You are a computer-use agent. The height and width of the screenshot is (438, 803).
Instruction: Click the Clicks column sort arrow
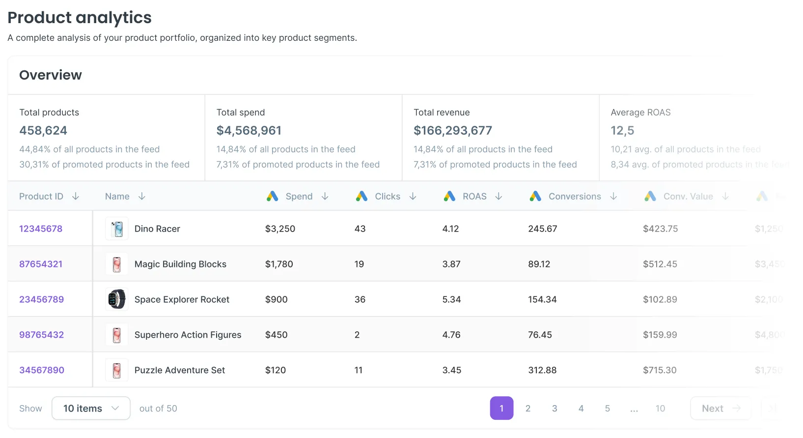pos(413,197)
